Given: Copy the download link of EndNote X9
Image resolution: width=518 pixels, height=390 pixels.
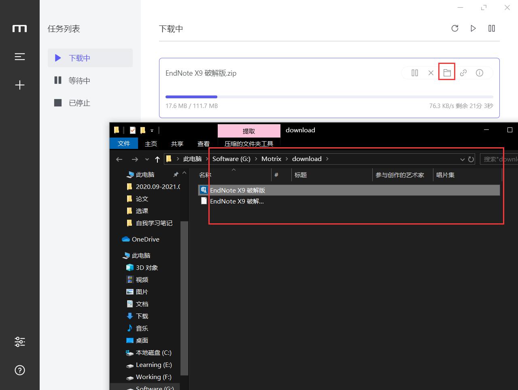Looking at the screenshot, I should 463,73.
